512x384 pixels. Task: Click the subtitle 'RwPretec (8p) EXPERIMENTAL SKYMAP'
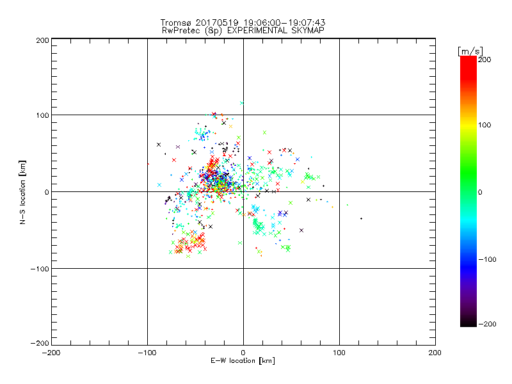pos(243,31)
